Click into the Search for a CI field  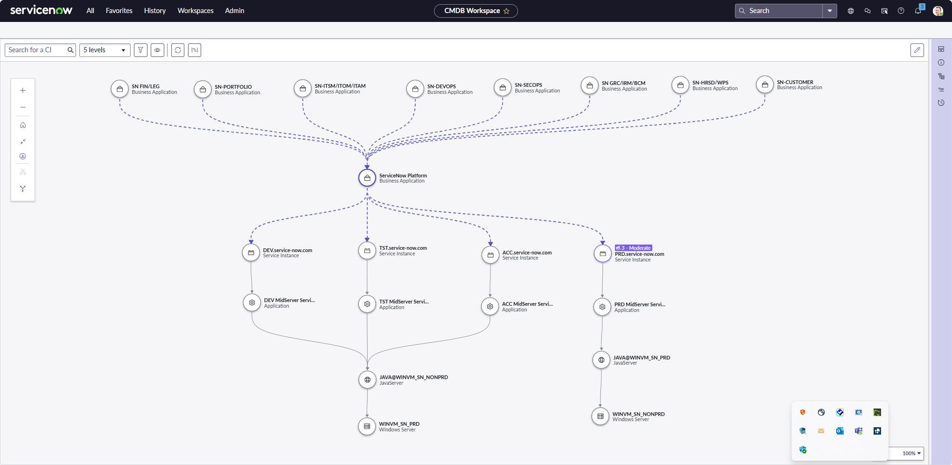40,50
